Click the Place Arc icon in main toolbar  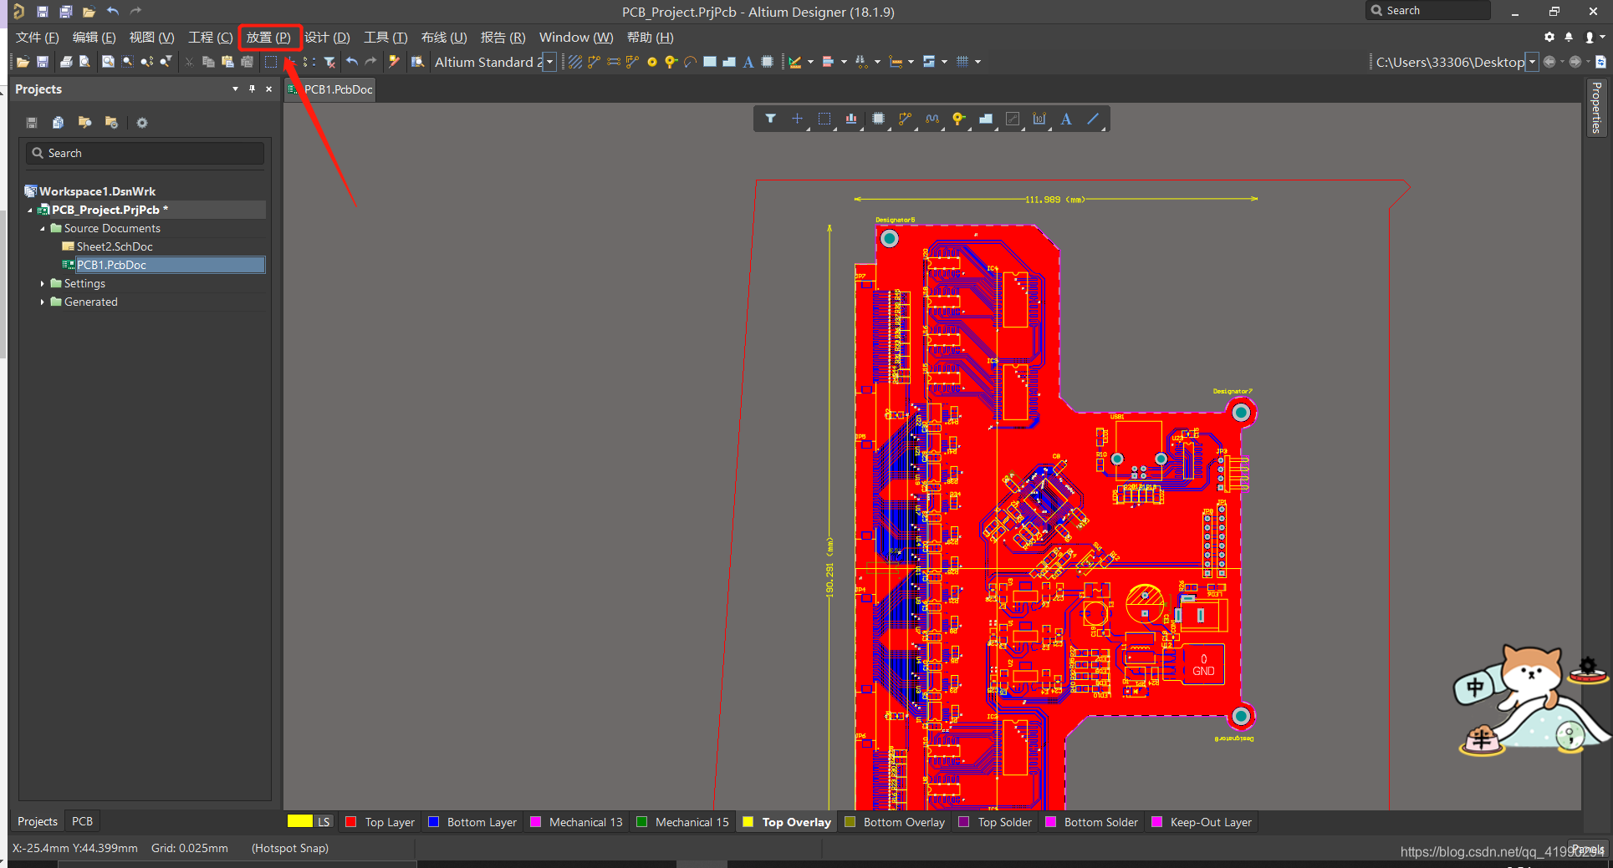coord(690,62)
